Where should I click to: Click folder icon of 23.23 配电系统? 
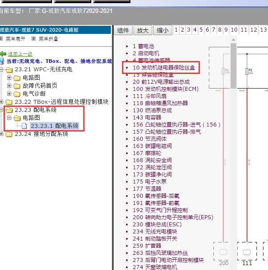click(9, 110)
